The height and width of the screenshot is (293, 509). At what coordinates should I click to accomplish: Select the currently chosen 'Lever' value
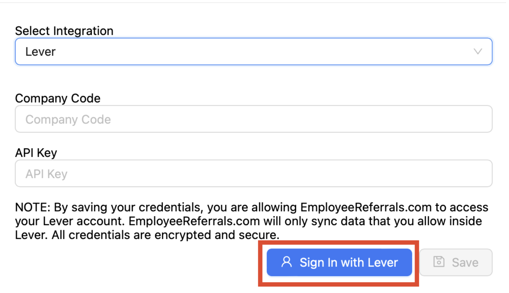[40, 51]
